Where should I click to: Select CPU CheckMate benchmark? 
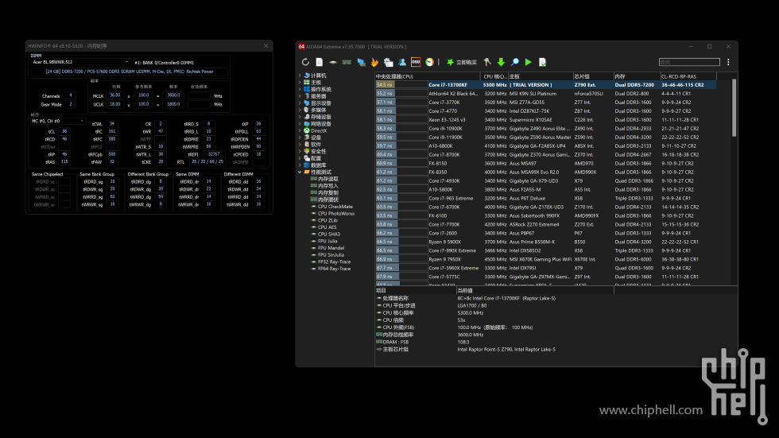pos(335,207)
